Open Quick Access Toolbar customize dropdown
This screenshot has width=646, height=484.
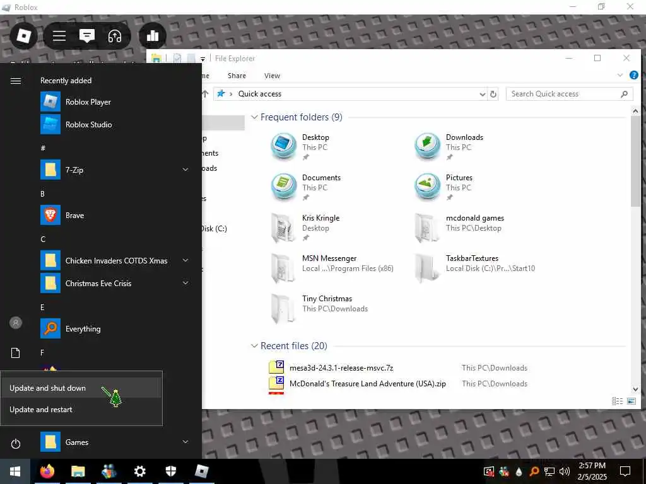203,59
